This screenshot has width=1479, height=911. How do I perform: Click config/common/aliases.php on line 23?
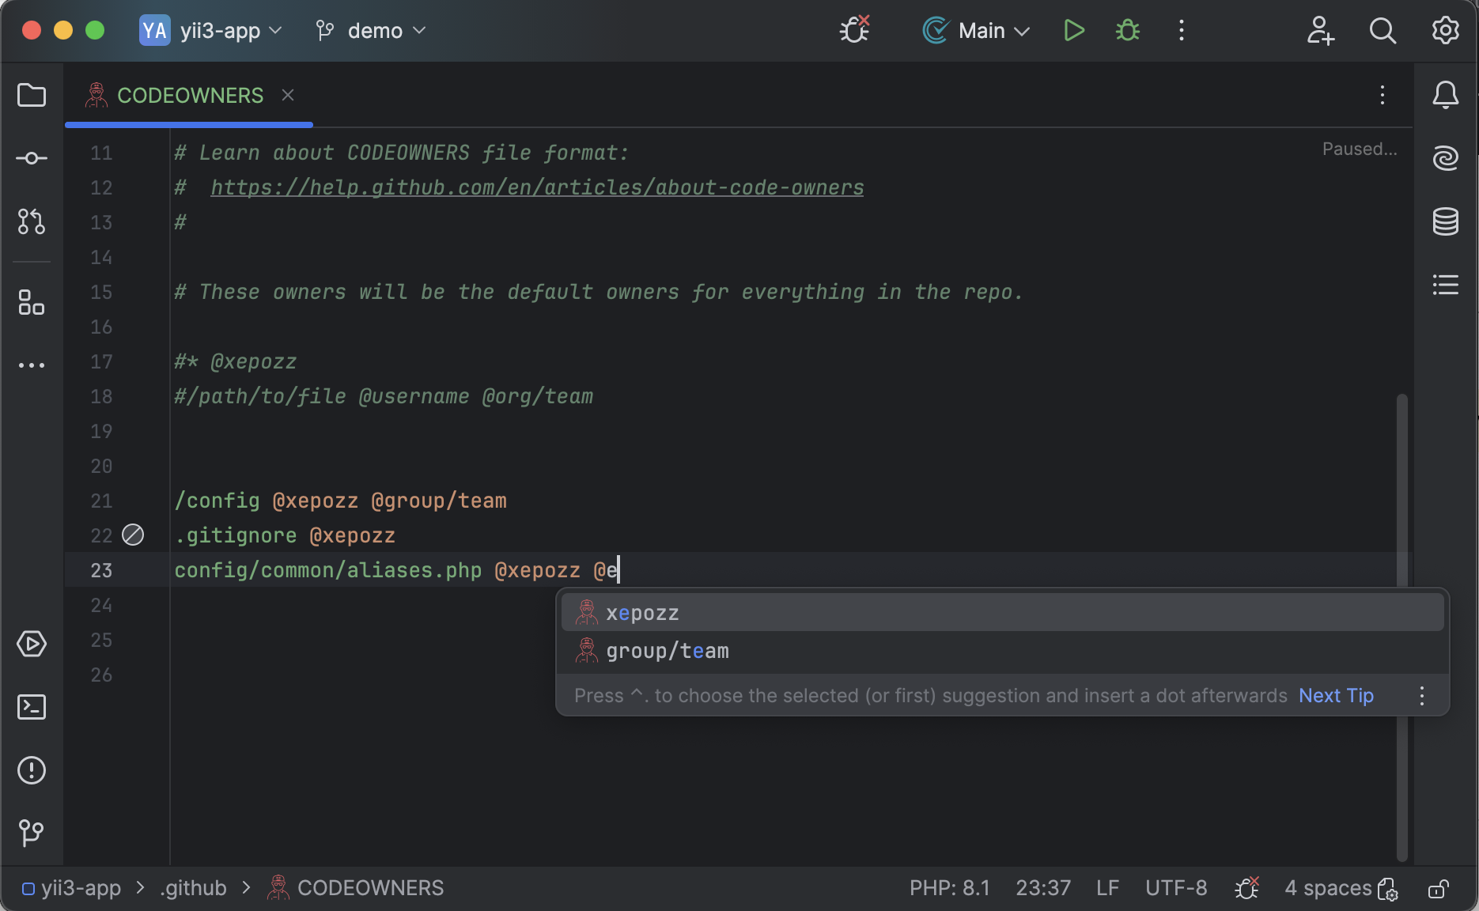click(x=327, y=570)
